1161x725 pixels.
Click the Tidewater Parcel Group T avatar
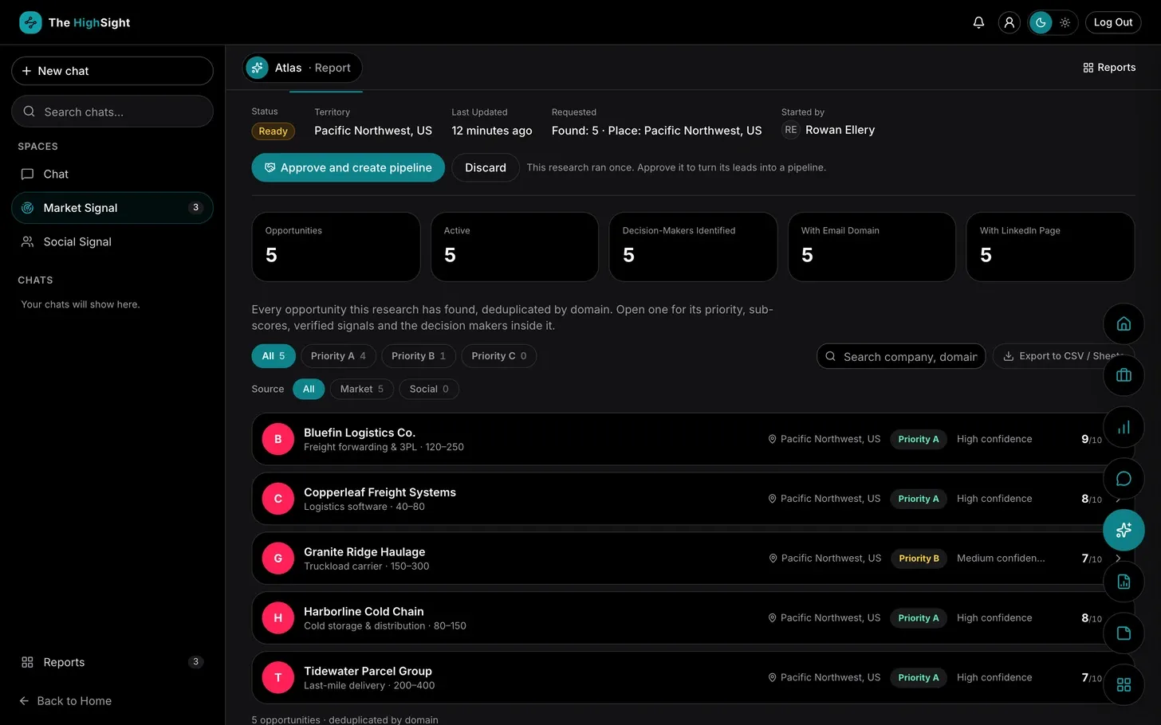tap(278, 677)
